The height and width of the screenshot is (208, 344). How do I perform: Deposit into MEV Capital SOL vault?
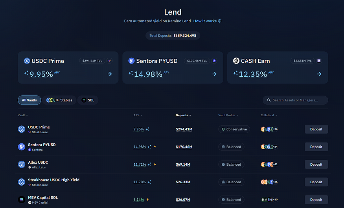click(316, 199)
